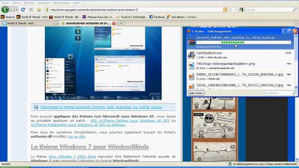Image resolution: width=299 pixels, height=168 pixels.
Task: Open the list all tabs dropdown
Action: (297, 23)
